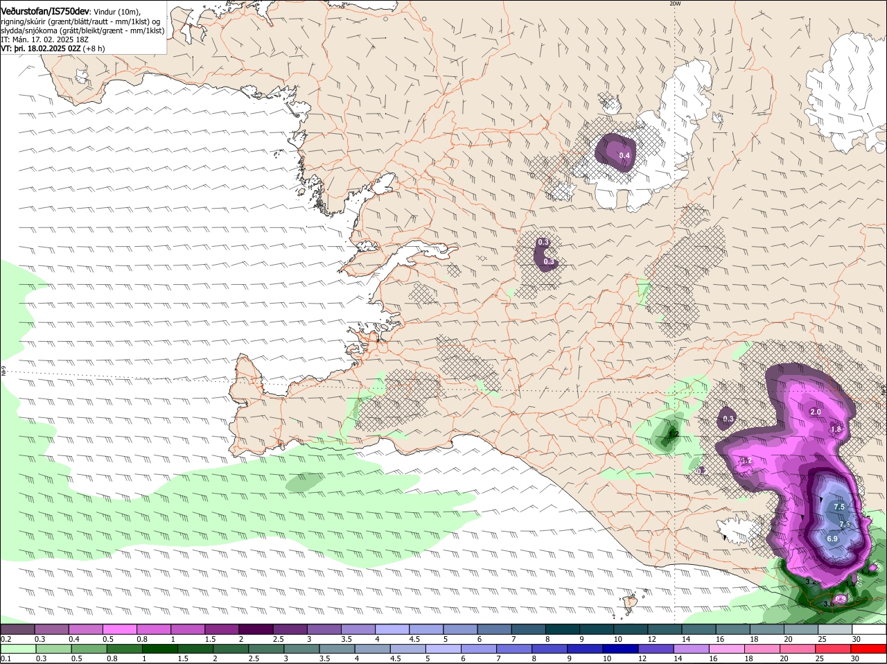Viewport: 887px width, 664px height.
Task: Click the 6.9 precipitation value label
Action: [x=832, y=539]
